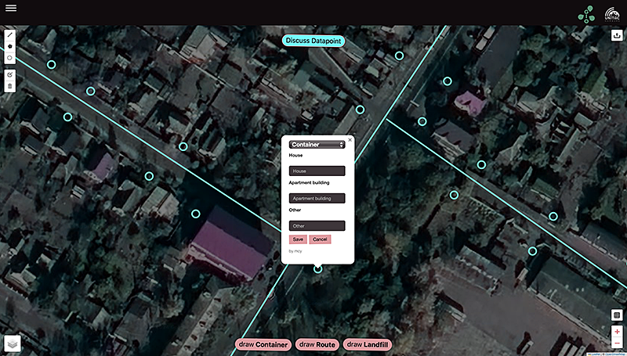This screenshot has height=356, width=627.
Task: Select the draw circle tool
Action: tap(9, 58)
